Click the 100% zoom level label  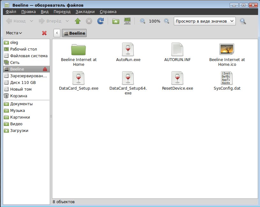tap(154, 21)
